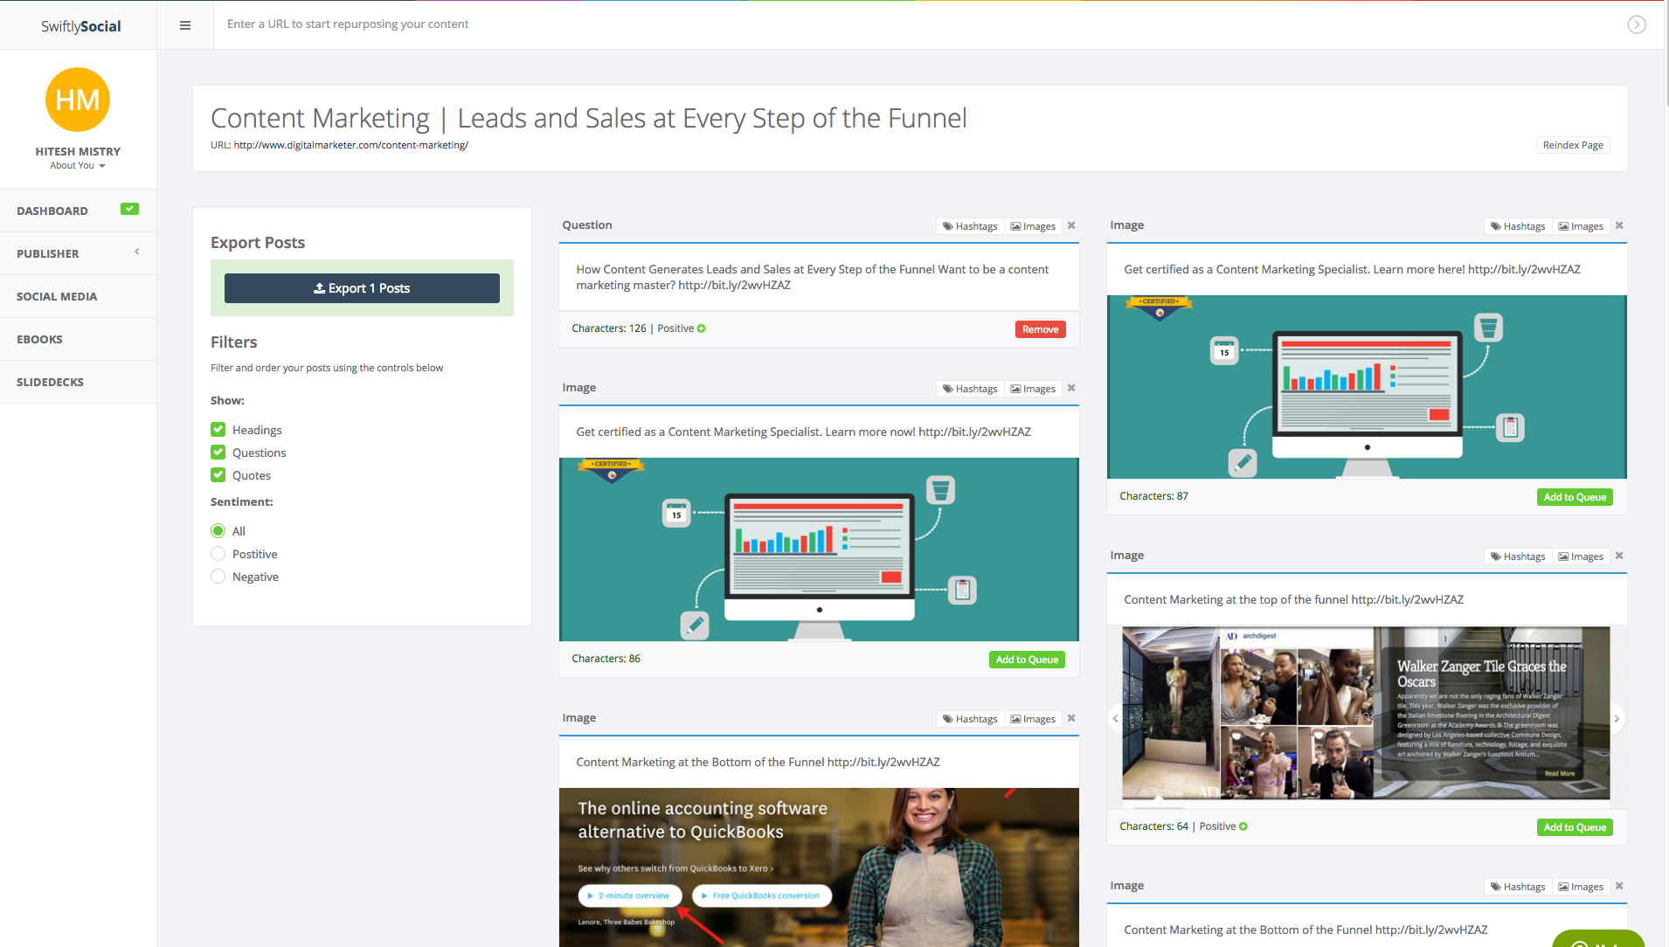This screenshot has height=947, width=1669.
Task: Open Hashtags on 'Learn more now' card
Action: pos(970,389)
